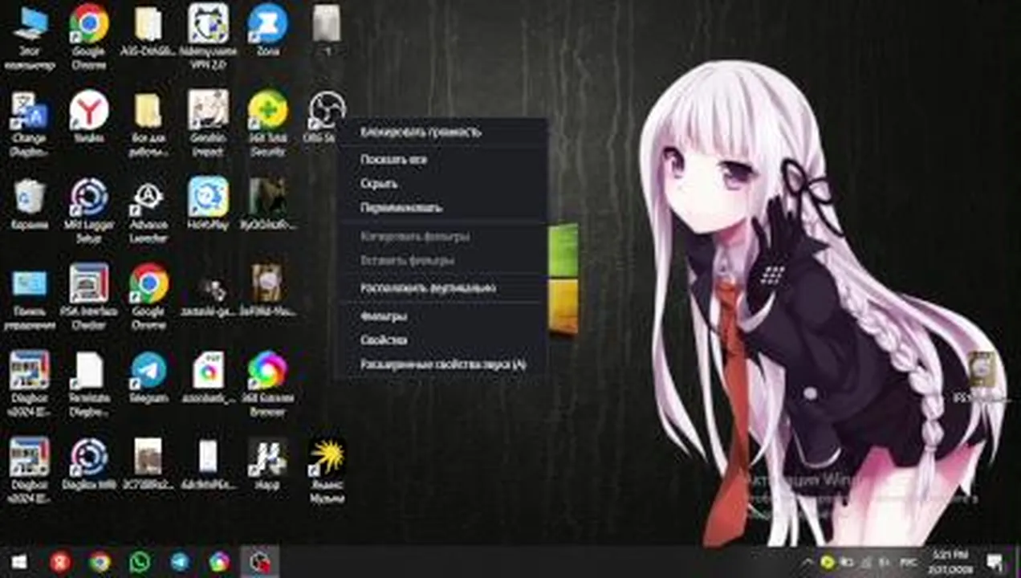Open the Панель управления desktop icon
This screenshot has height=578, width=1021.
click(30, 297)
